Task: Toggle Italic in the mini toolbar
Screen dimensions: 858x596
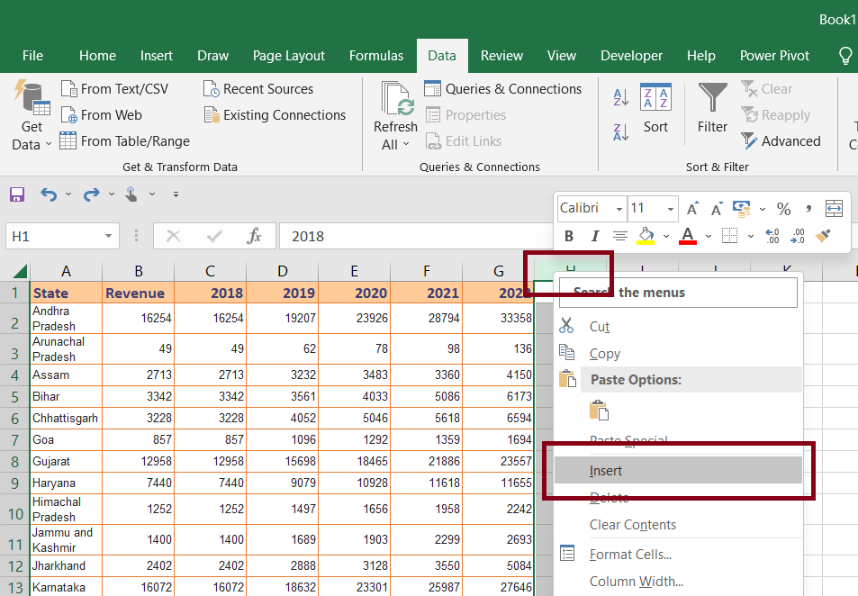Action: click(595, 236)
